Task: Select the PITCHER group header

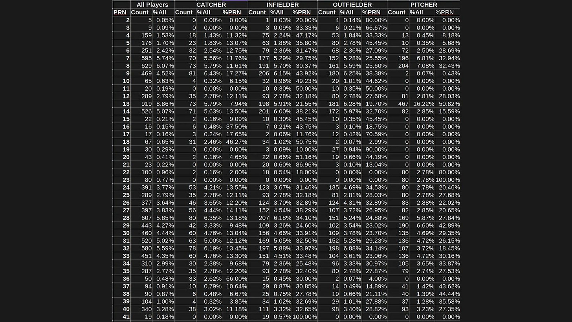Action: [423, 5]
